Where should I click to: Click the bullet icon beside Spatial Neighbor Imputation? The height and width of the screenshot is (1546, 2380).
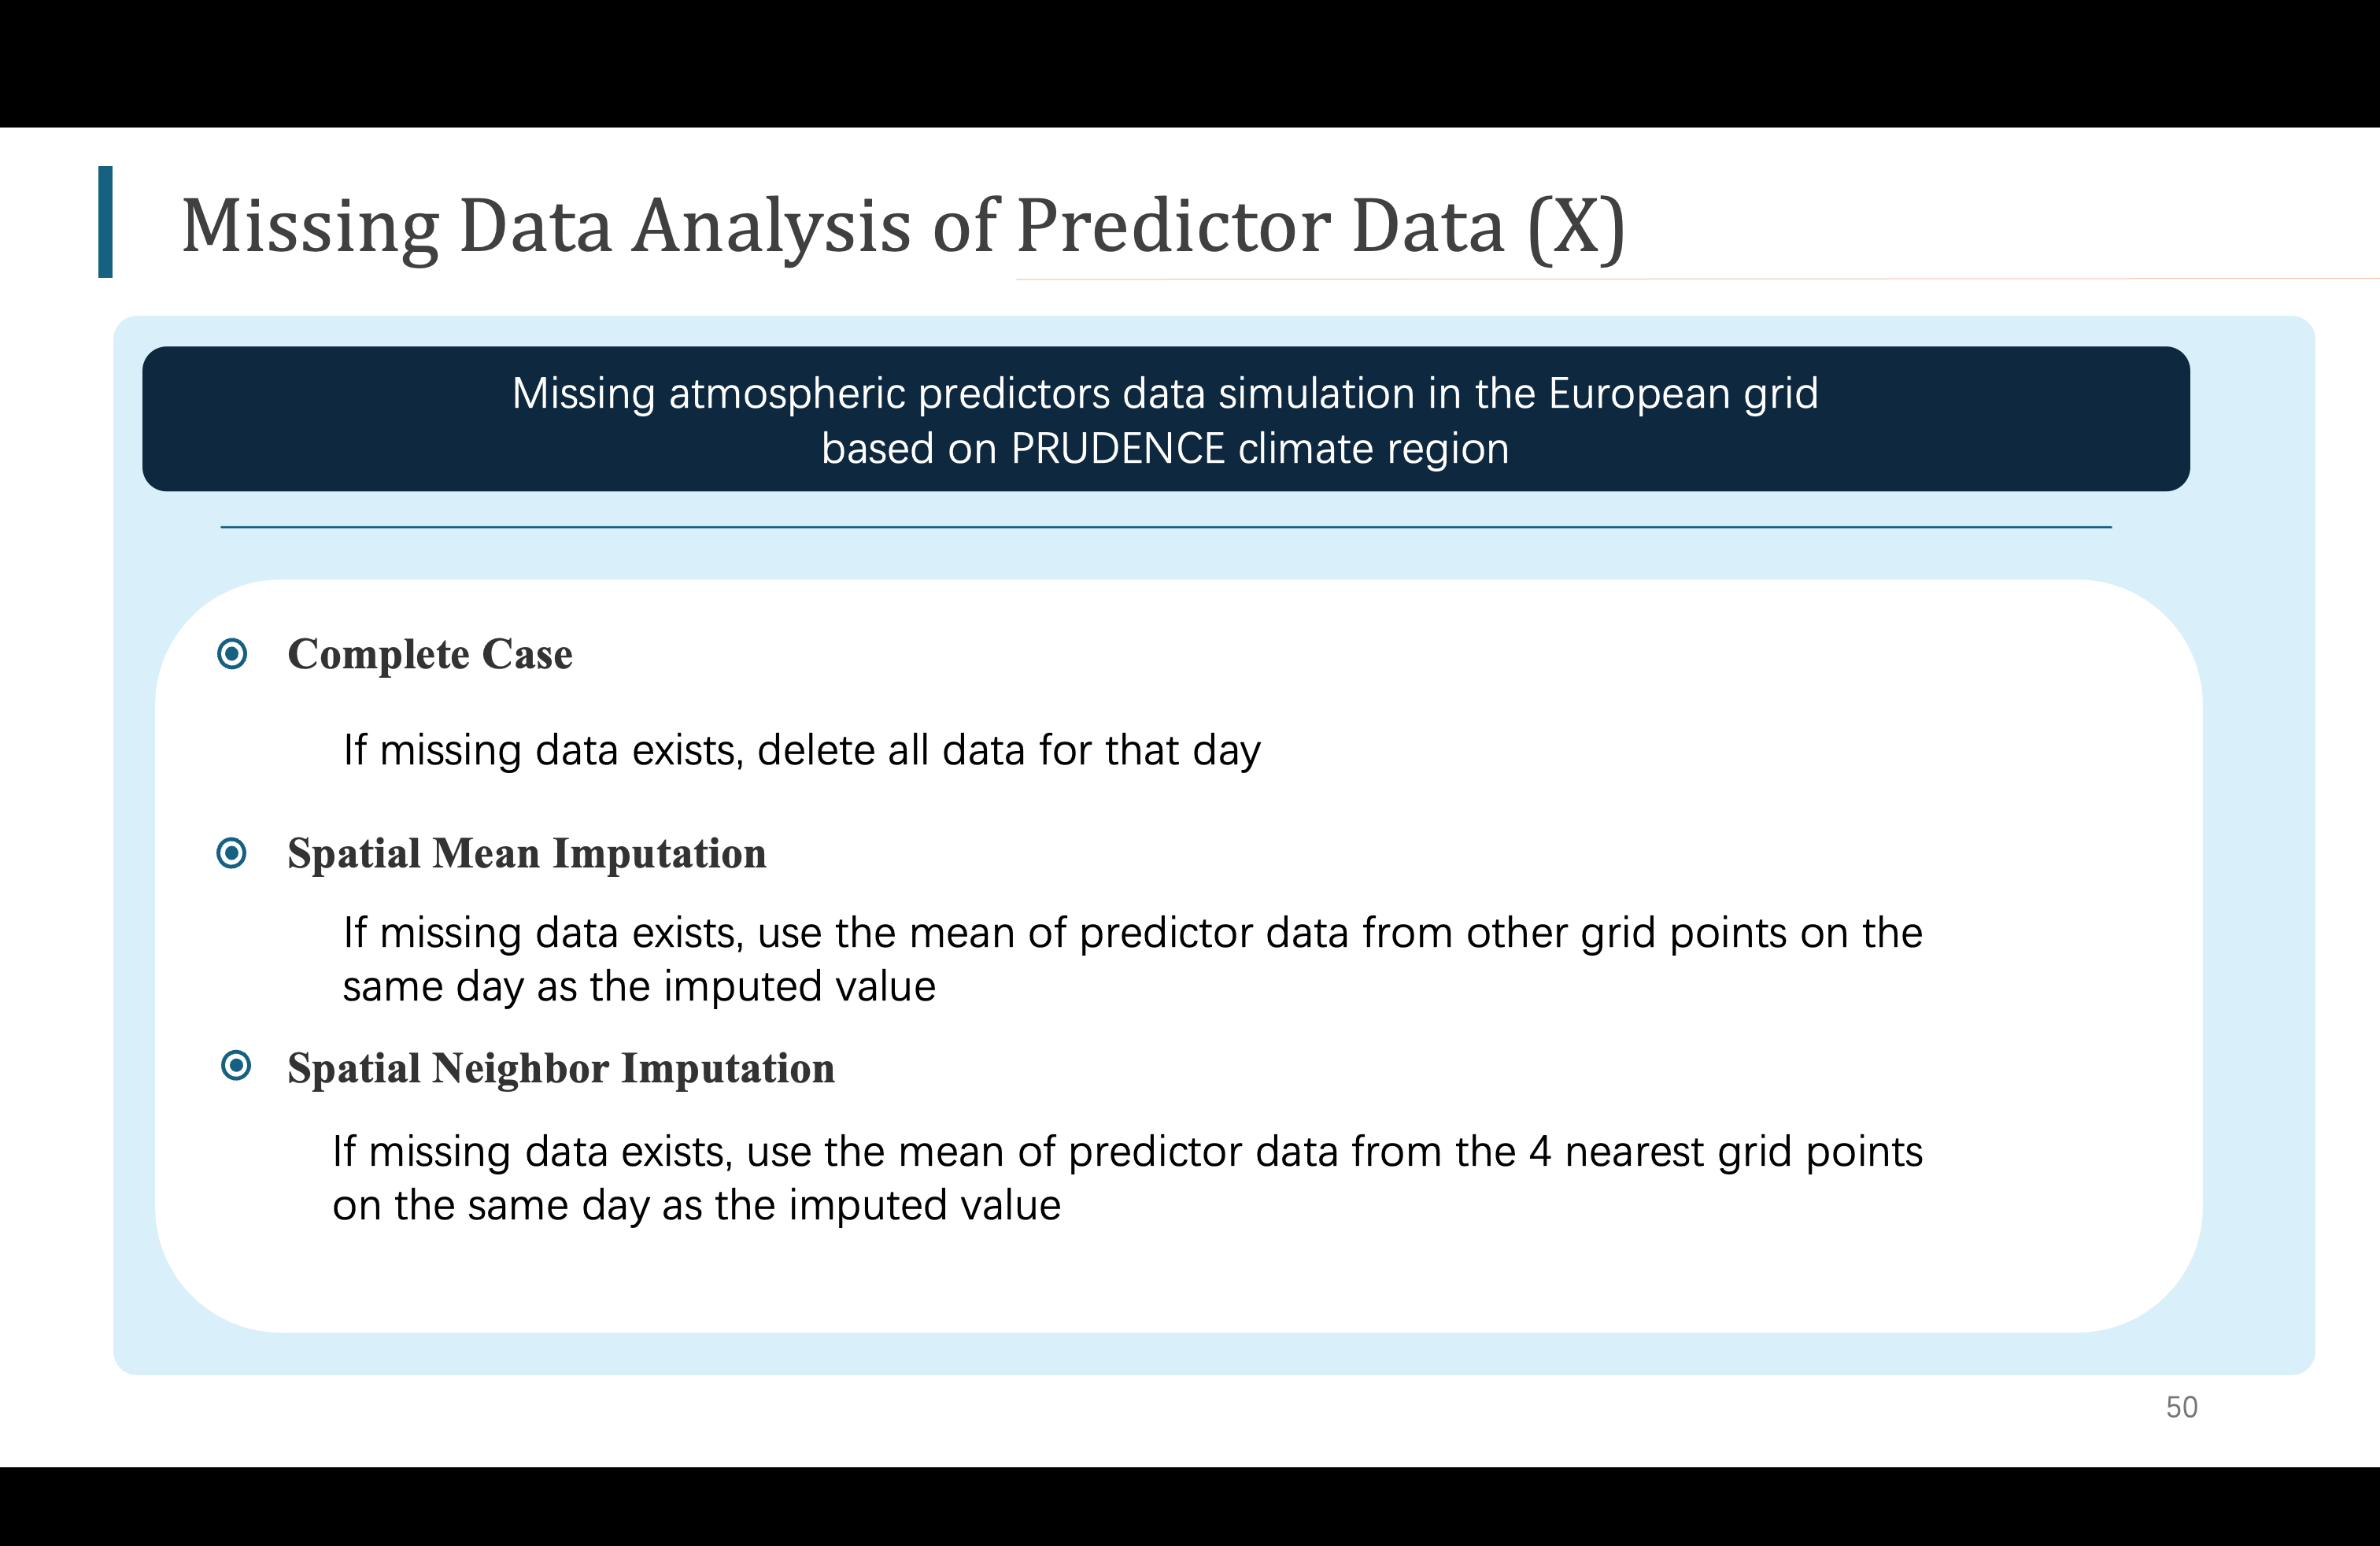click(x=236, y=1066)
